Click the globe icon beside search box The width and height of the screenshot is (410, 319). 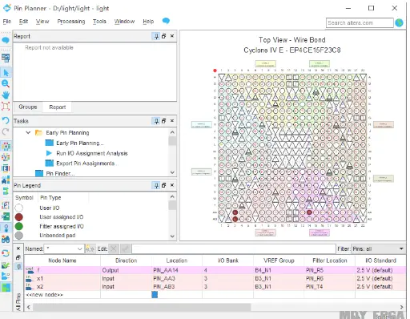pyautogui.click(x=399, y=23)
